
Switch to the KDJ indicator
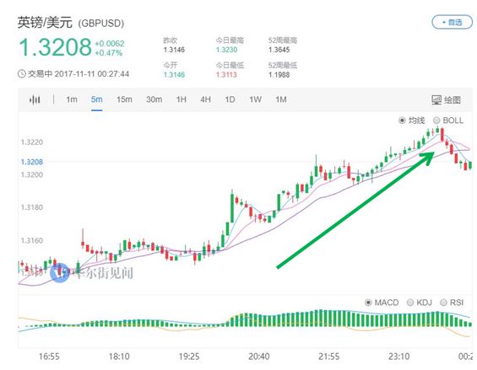[410, 303]
